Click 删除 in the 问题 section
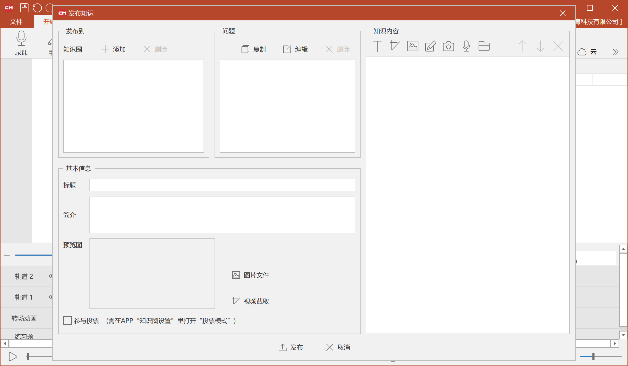 coord(338,49)
